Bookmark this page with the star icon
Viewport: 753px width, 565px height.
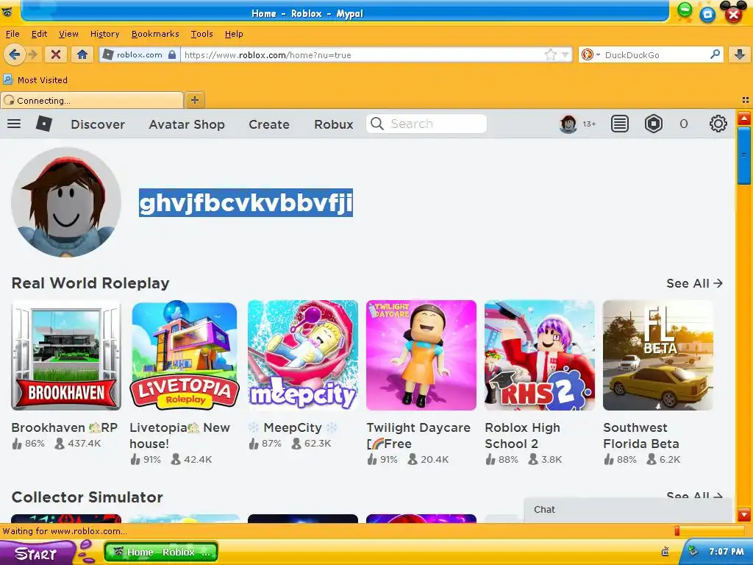[551, 54]
